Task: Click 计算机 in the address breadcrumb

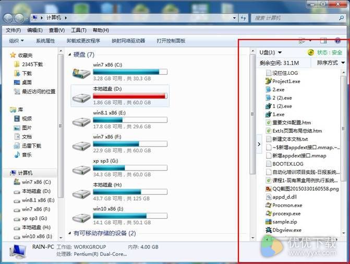Action: [x=54, y=18]
